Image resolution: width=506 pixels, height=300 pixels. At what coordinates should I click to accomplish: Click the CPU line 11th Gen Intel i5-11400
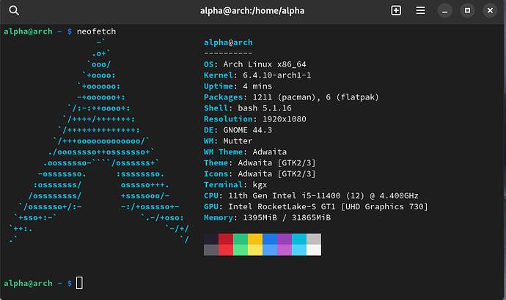(311, 195)
